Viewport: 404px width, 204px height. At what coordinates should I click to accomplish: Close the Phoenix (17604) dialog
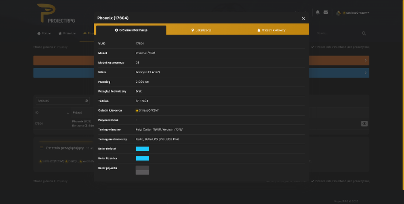303,18
